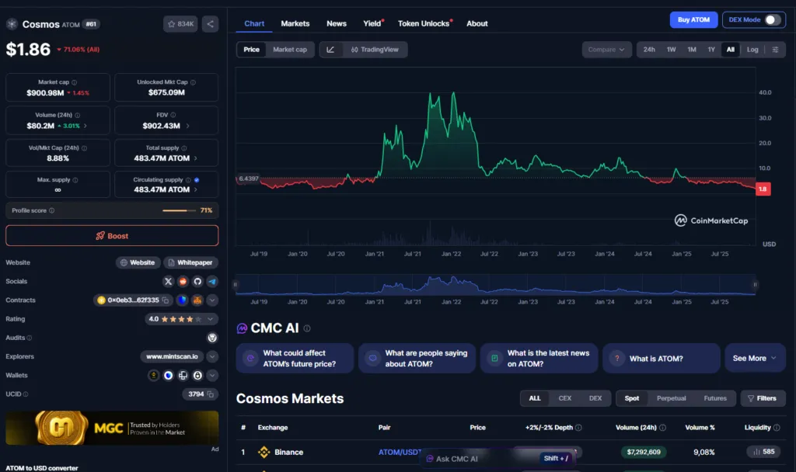
Task: Switch to the Token Unlocks tab
Action: tap(424, 23)
